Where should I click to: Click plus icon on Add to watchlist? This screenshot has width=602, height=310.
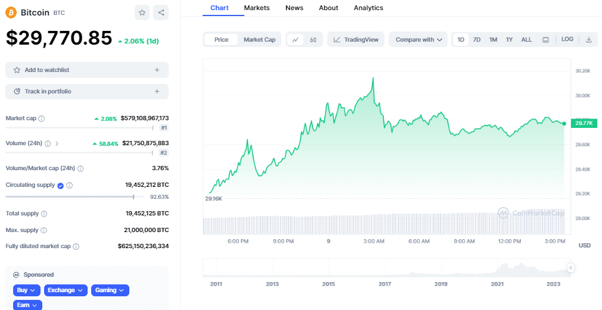(157, 70)
